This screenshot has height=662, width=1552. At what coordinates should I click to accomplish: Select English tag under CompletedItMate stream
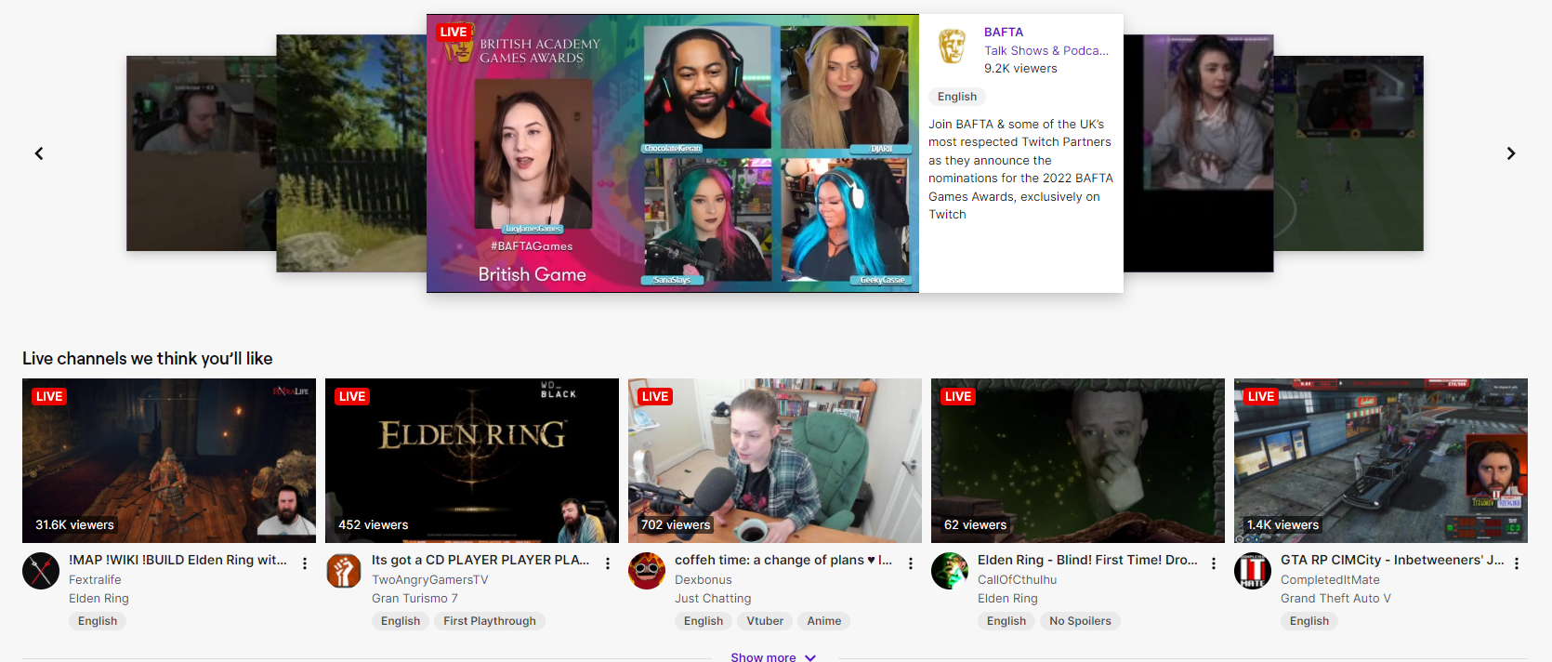[1309, 621]
